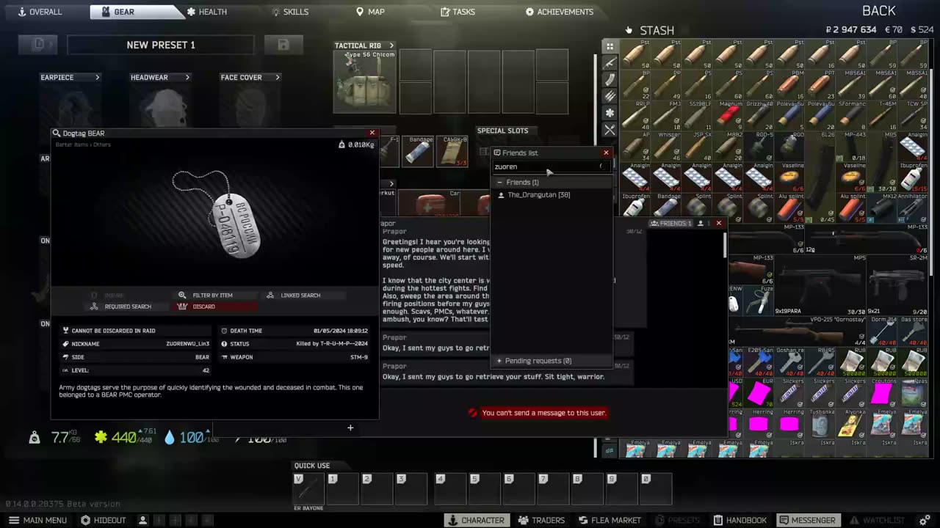The image size is (940, 528).
Task: Click the player profile icon beside Hideout
Action: 143,520
